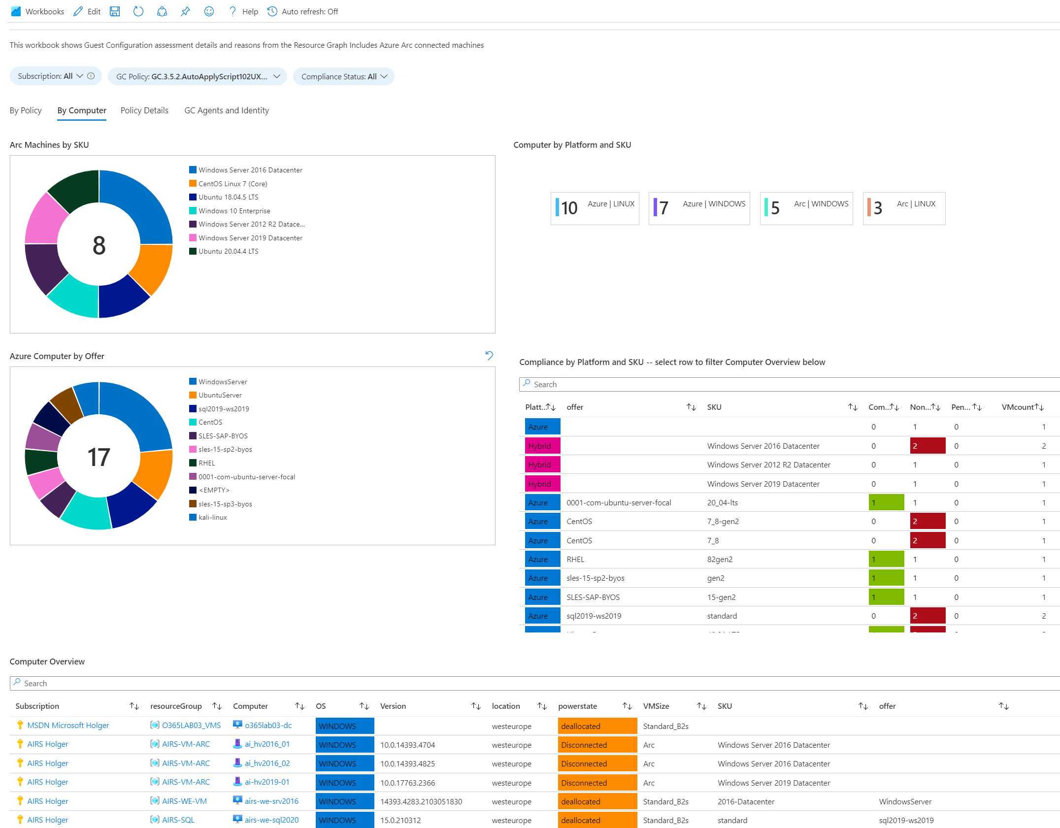Undo selection in Azure Computer by Offer
The height and width of the screenshot is (828, 1060).
coord(489,355)
